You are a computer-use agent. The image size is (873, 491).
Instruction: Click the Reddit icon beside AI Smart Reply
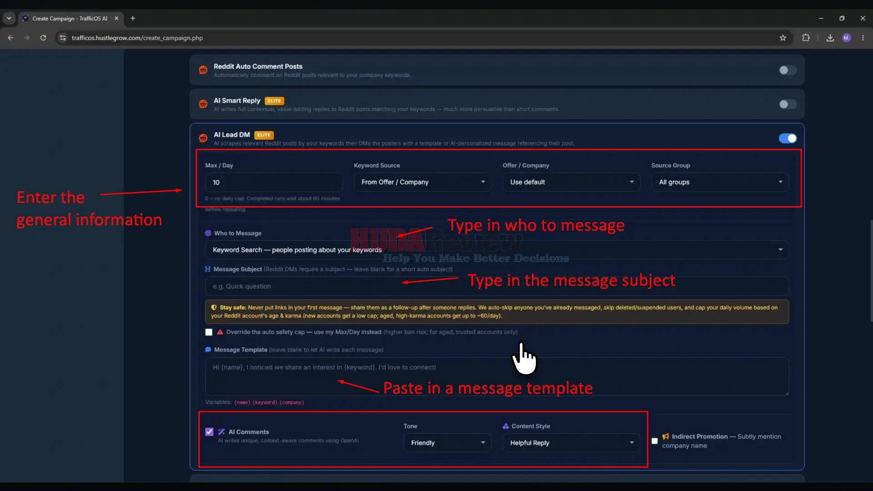click(203, 104)
